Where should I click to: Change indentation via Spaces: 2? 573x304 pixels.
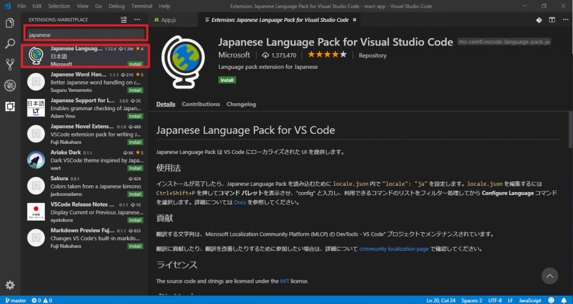pos(472,300)
